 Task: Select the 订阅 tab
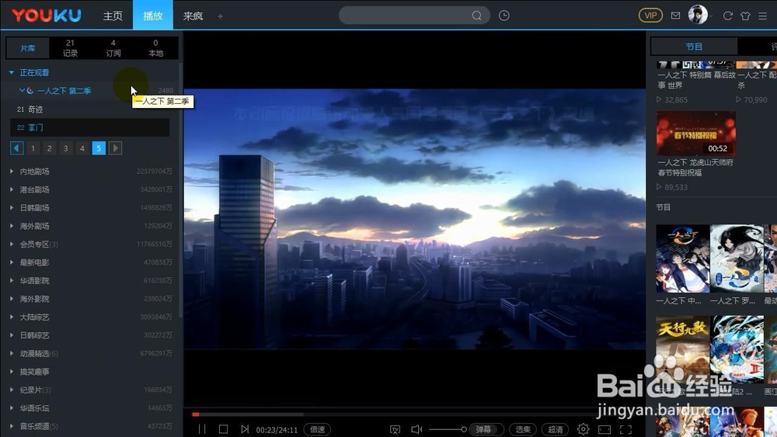tap(113, 48)
